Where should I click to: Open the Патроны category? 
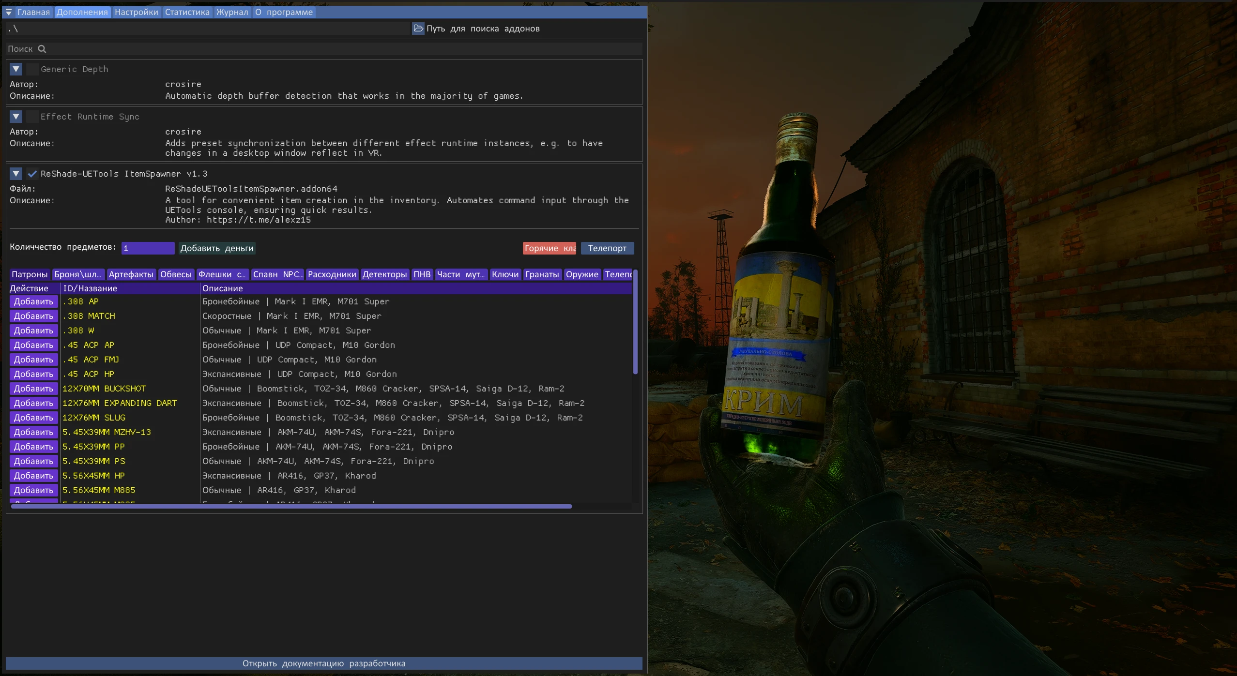[29, 274]
